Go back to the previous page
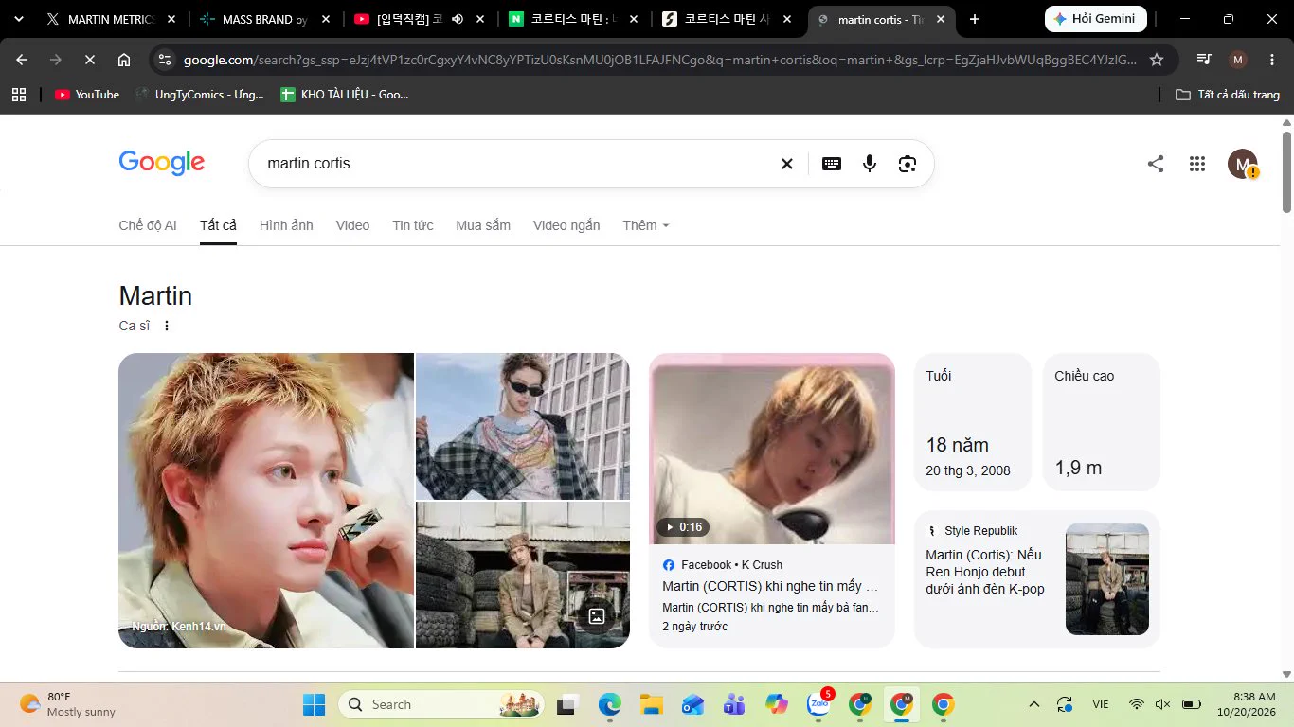This screenshot has width=1294, height=727. (x=22, y=60)
